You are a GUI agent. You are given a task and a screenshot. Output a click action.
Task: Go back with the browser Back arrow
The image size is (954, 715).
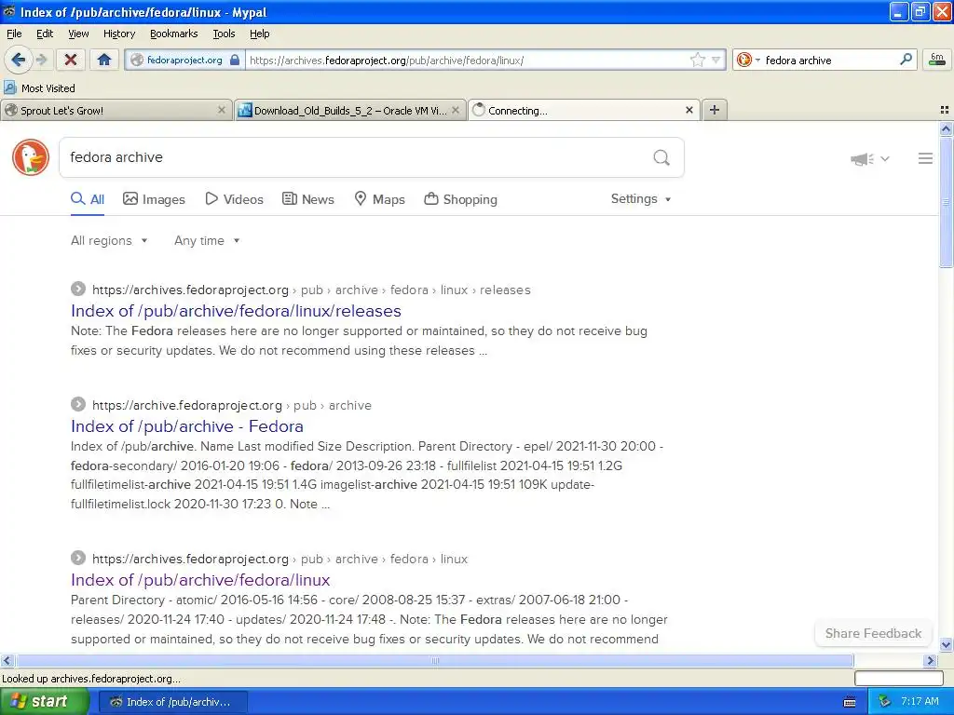[x=19, y=60]
